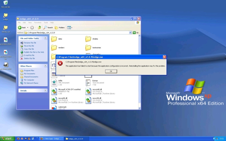Select the nkdata folder icon
This screenshot has width=226, height=141.
tap(88, 39)
